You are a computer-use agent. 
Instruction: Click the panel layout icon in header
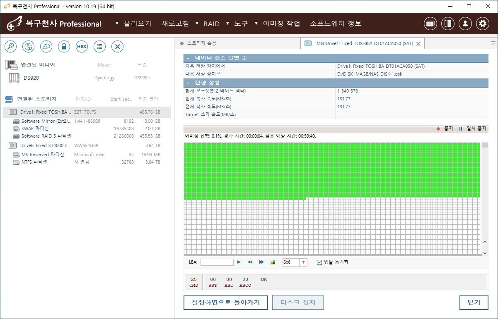click(x=448, y=24)
